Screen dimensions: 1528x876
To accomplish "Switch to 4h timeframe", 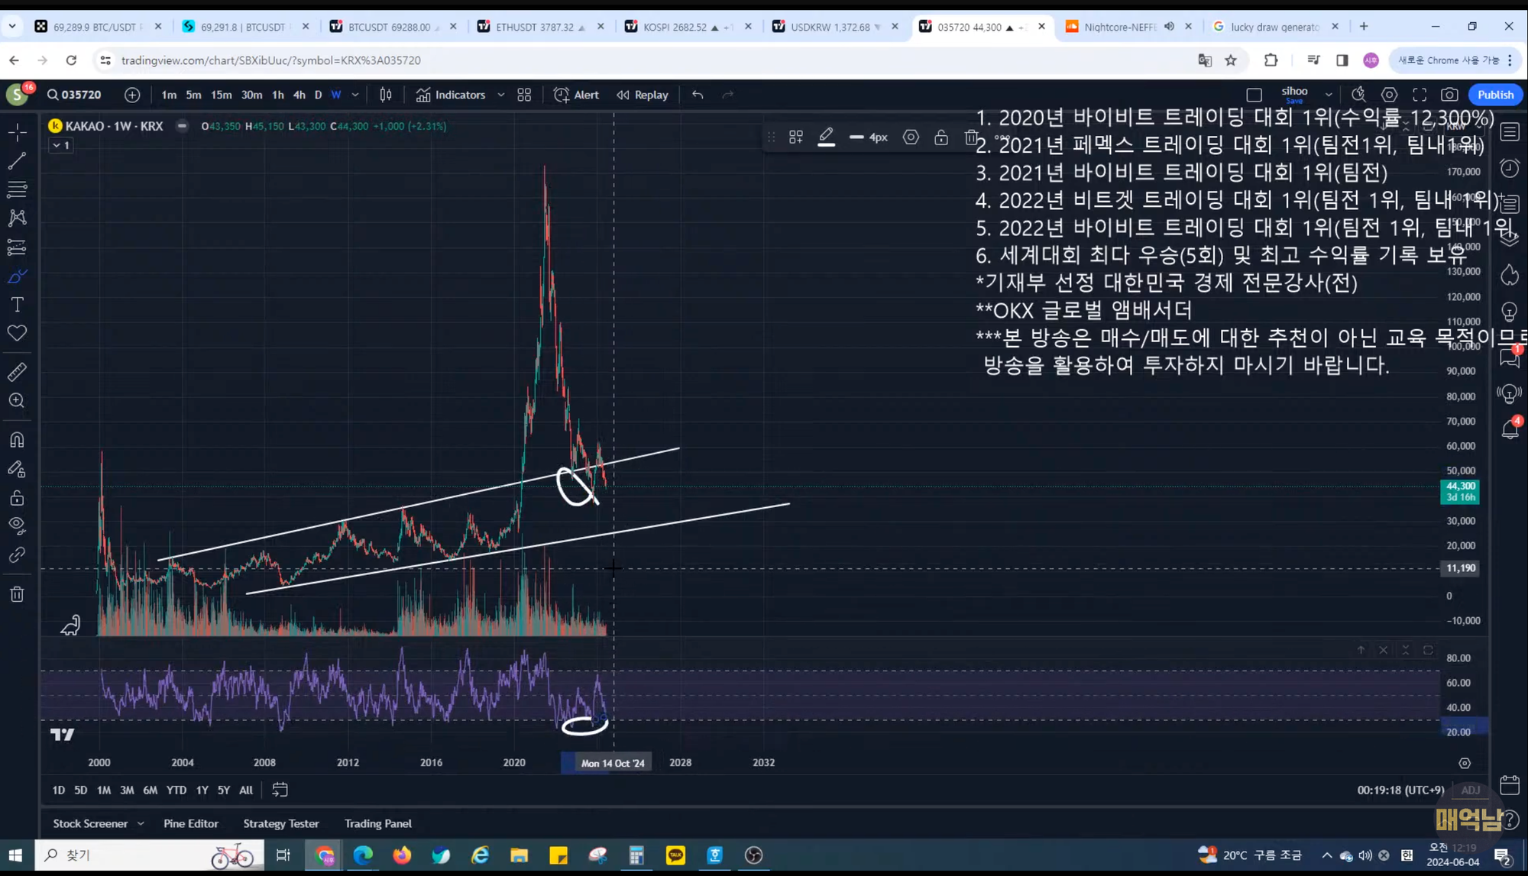I will [x=299, y=95].
